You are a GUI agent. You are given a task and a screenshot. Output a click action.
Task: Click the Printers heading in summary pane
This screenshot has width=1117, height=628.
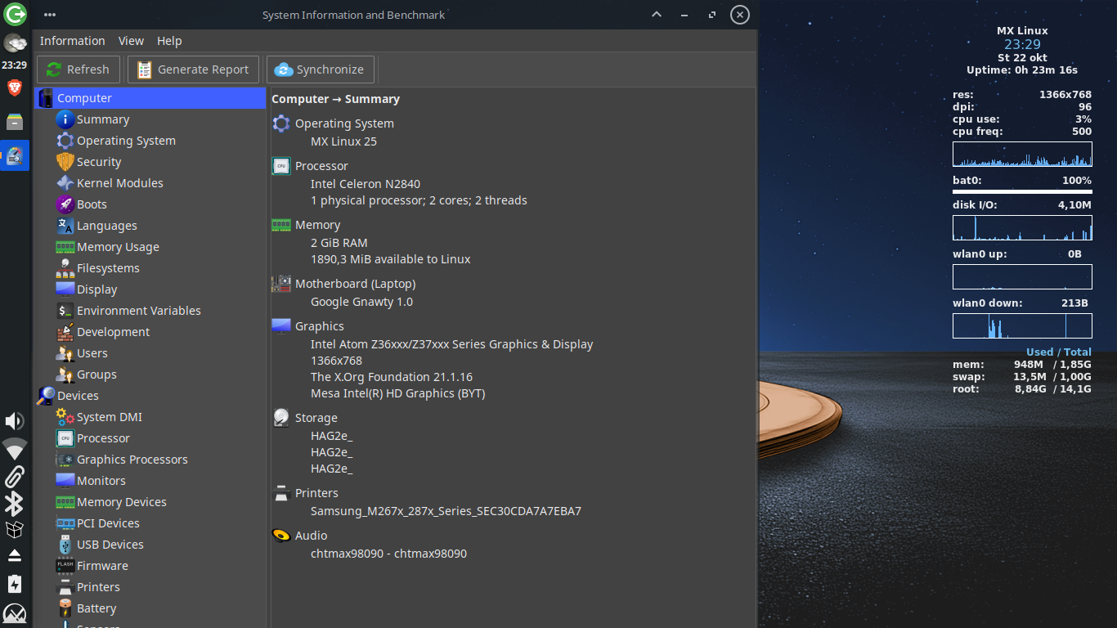(316, 493)
